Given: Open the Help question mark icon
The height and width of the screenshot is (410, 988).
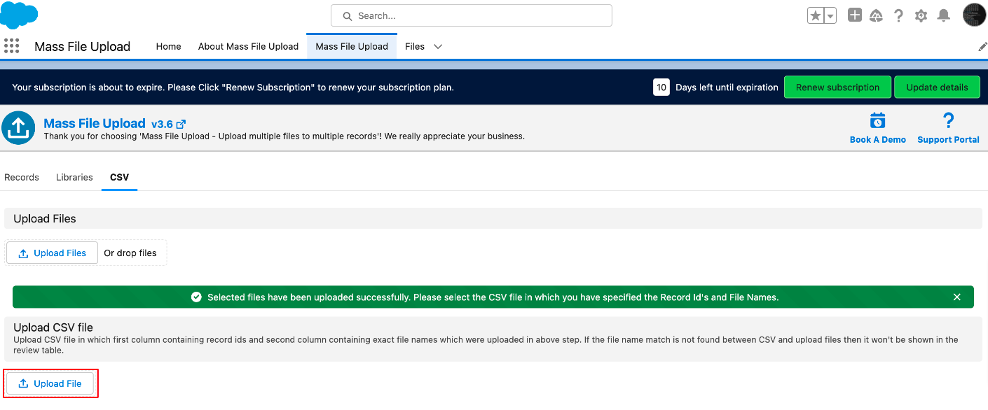Looking at the screenshot, I should point(898,15).
